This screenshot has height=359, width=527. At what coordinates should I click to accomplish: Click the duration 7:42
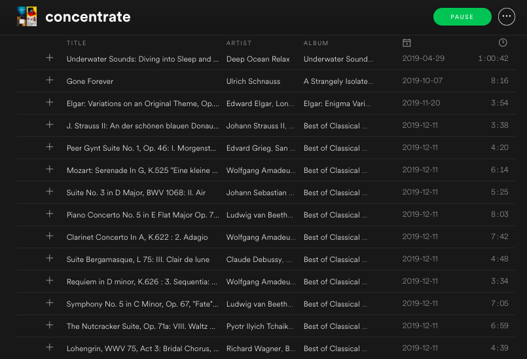point(500,236)
